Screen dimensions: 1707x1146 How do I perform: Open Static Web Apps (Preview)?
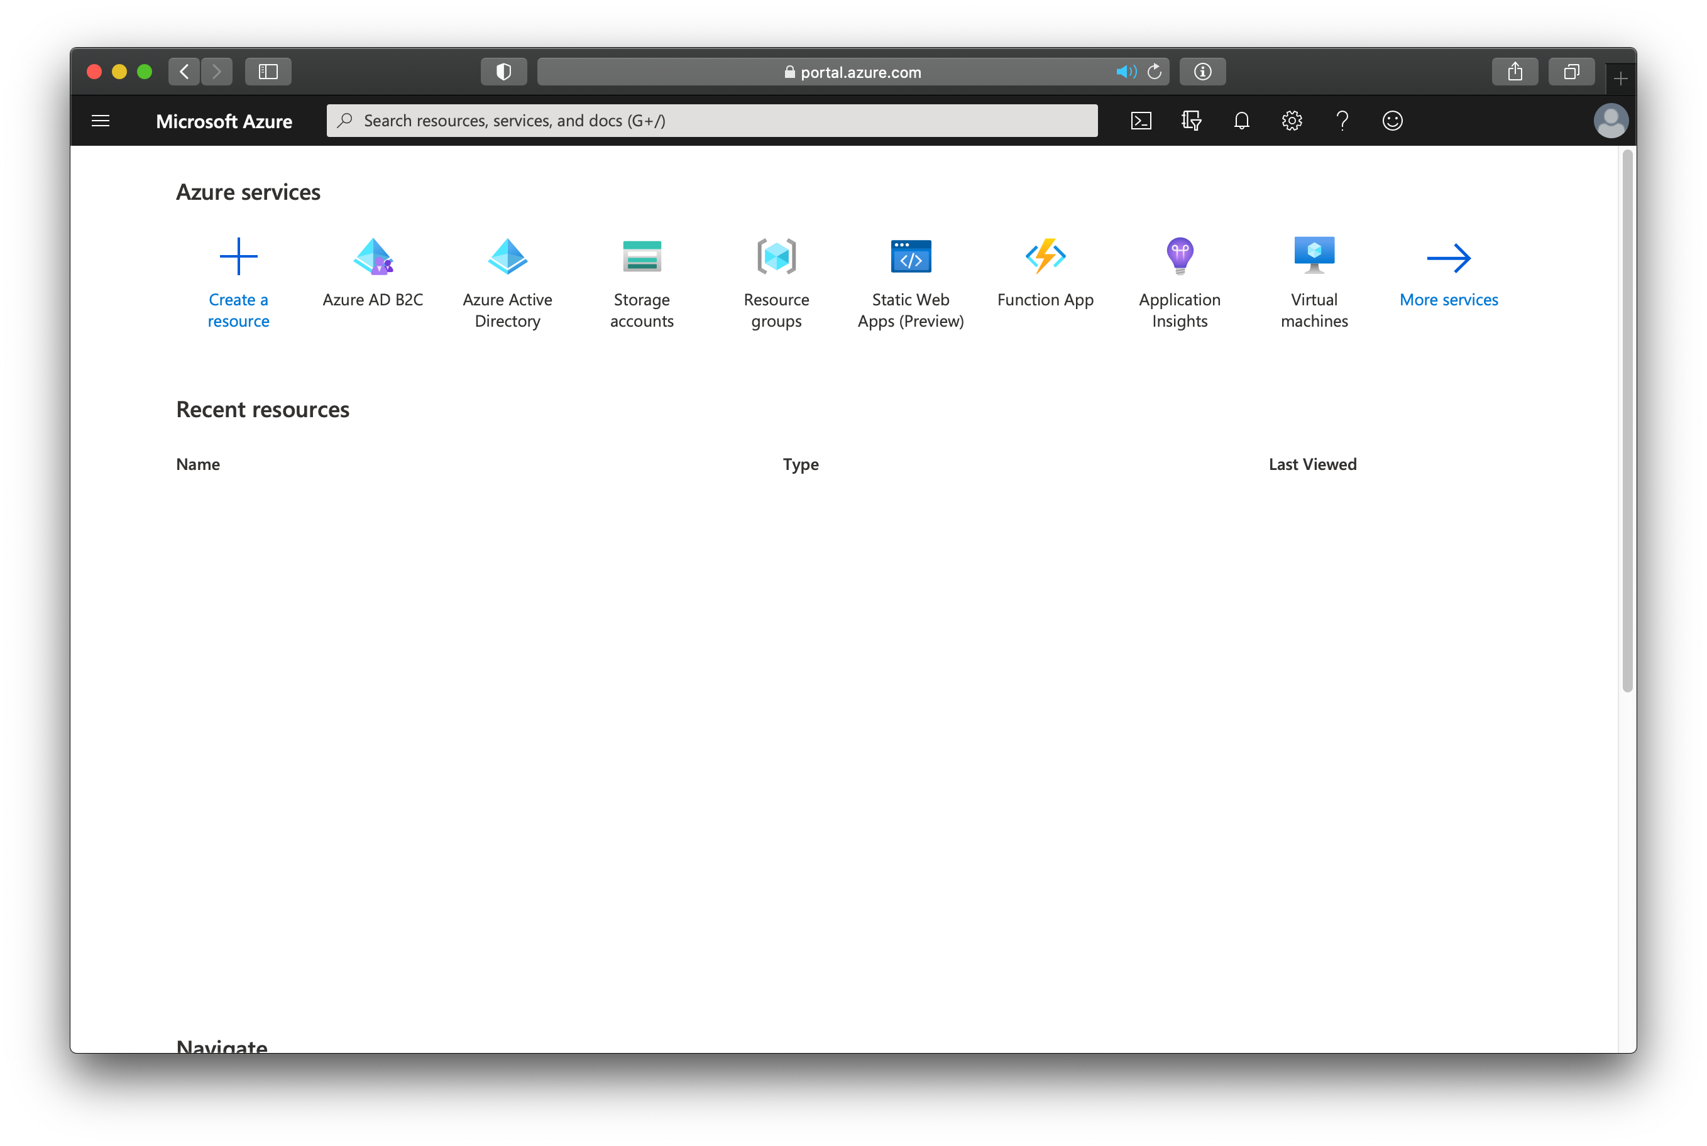[x=910, y=282]
